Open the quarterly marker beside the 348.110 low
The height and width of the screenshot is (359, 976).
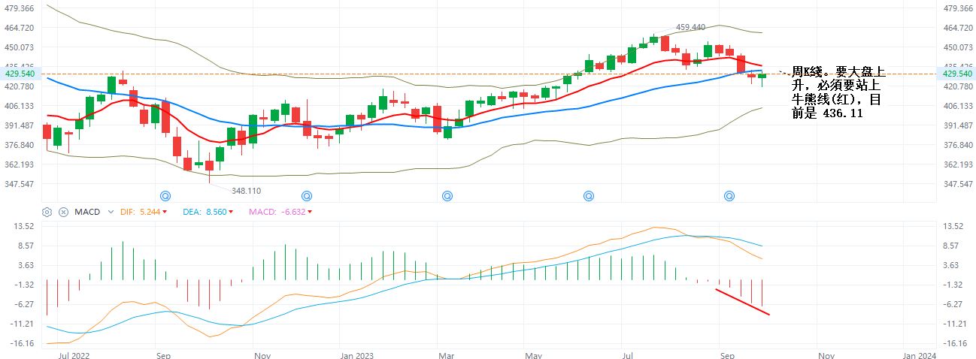pos(165,196)
